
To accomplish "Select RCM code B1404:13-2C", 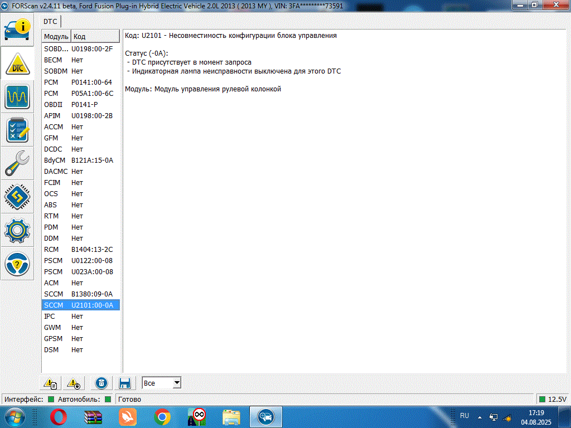I will [x=81, y=250].
